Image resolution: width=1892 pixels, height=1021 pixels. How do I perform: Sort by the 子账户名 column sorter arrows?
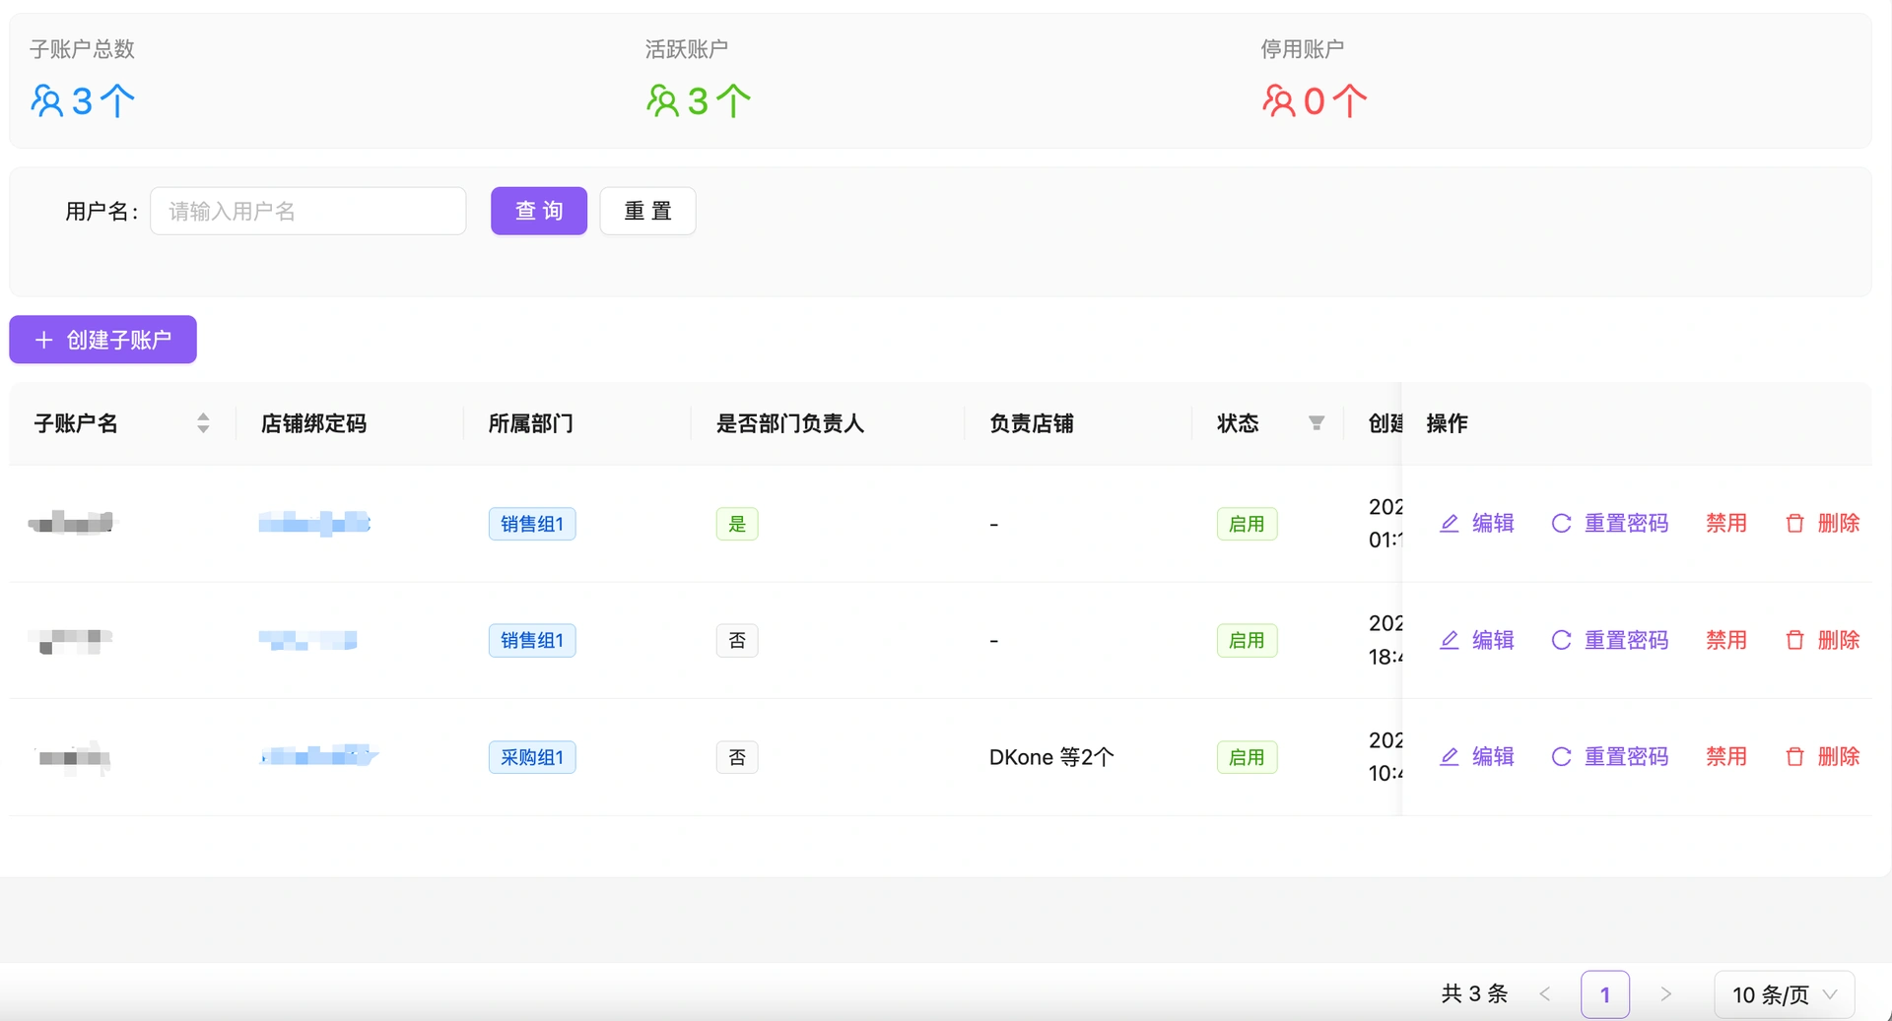203,423
